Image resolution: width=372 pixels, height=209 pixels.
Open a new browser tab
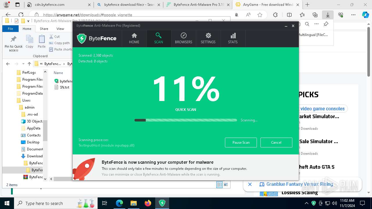pyautogui.click(x=307, y=5)
